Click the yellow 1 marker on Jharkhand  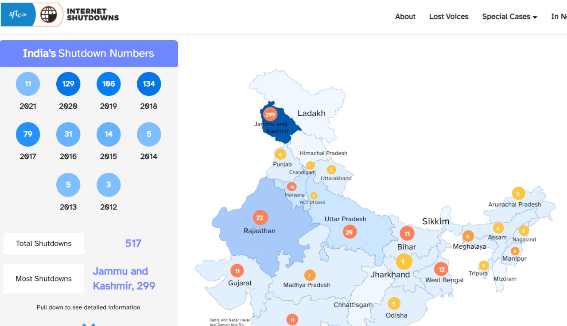(x=403, y=262)
